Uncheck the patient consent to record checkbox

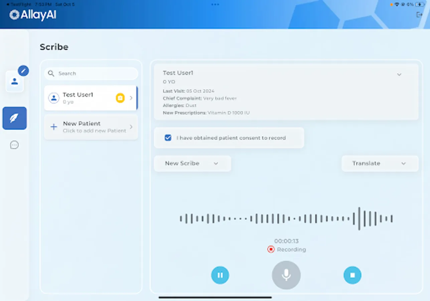click(168, 137)
